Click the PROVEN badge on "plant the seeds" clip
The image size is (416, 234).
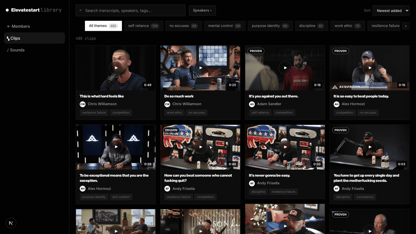click(340, 130)
